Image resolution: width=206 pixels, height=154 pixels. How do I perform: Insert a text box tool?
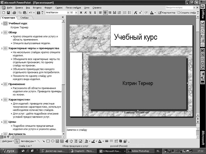(x=57, y=141)
